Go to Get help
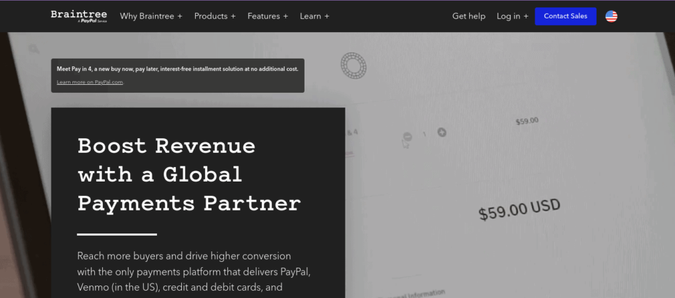 pos(469,16)
